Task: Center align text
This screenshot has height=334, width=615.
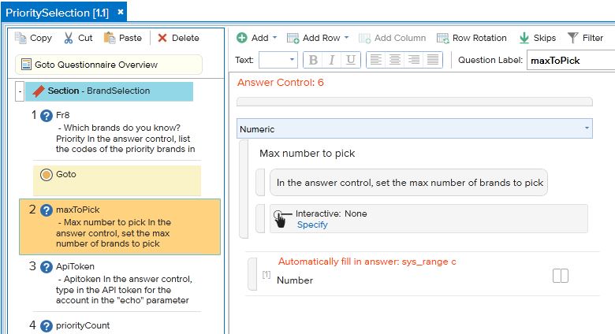Action: 394,60
